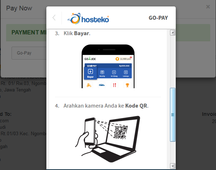Click the GO-PAY title text
The width and height of the screenshot is (216, 170).
[x=158, y=18]
